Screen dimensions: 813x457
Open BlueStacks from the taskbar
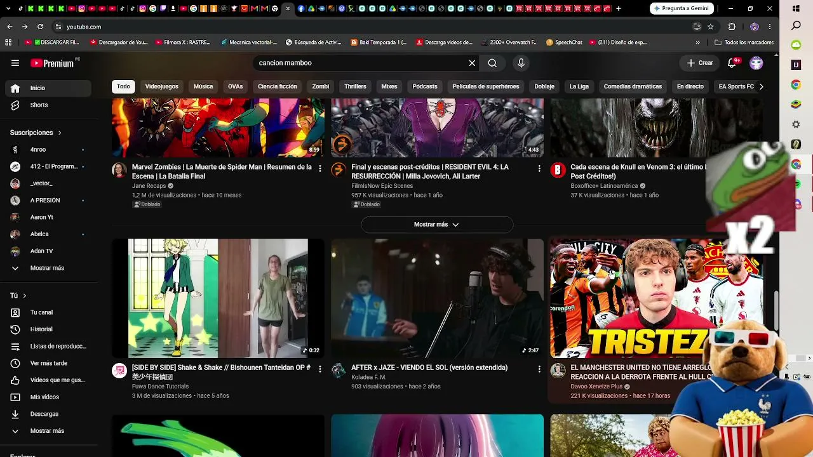796,104
